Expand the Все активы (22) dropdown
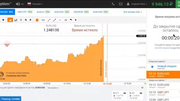Screen dimensions: 180x101 [x=133, y=12]
